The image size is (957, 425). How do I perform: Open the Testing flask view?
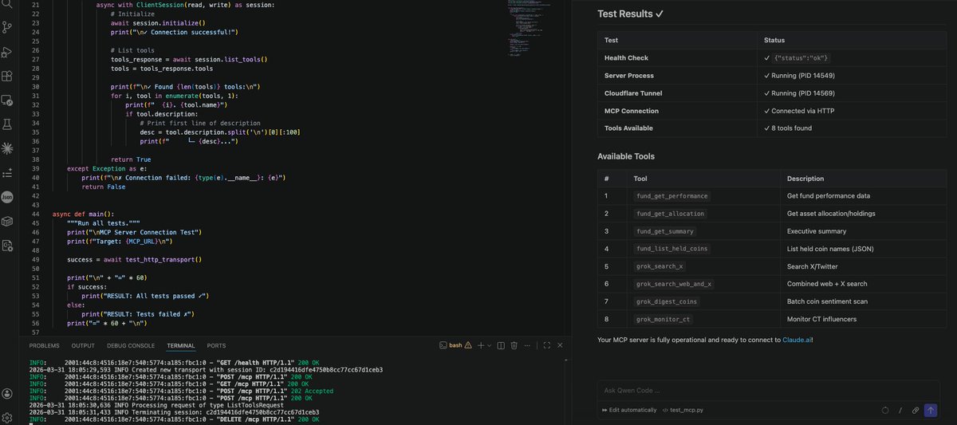tap(7, 124)
